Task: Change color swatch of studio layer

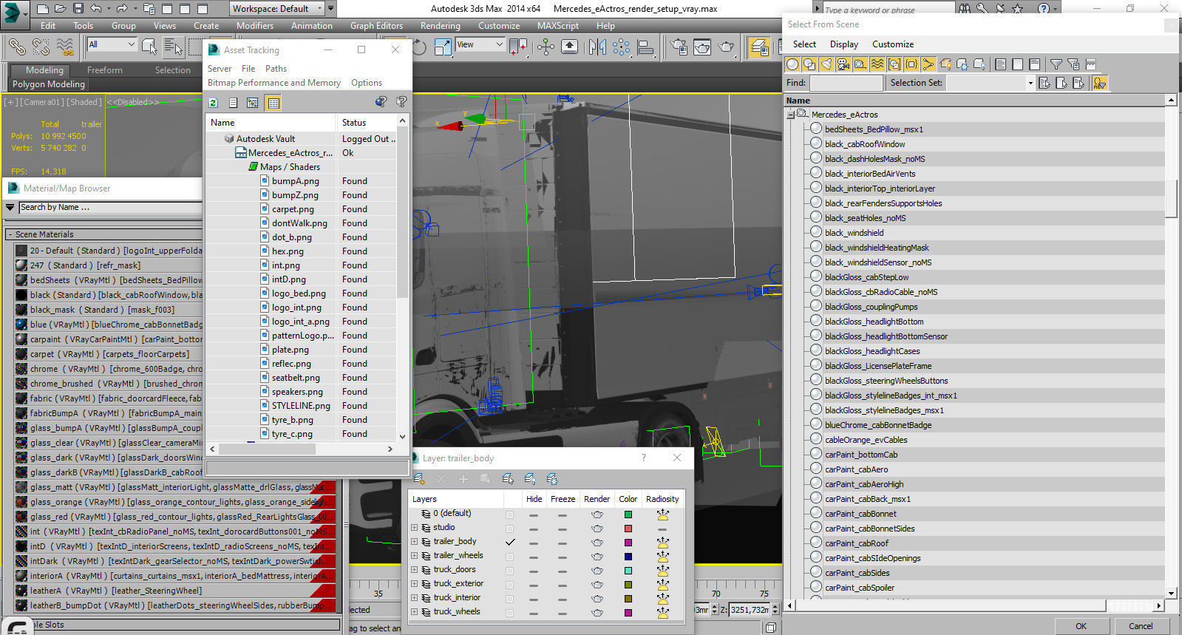Action: (x=628, y=528)
